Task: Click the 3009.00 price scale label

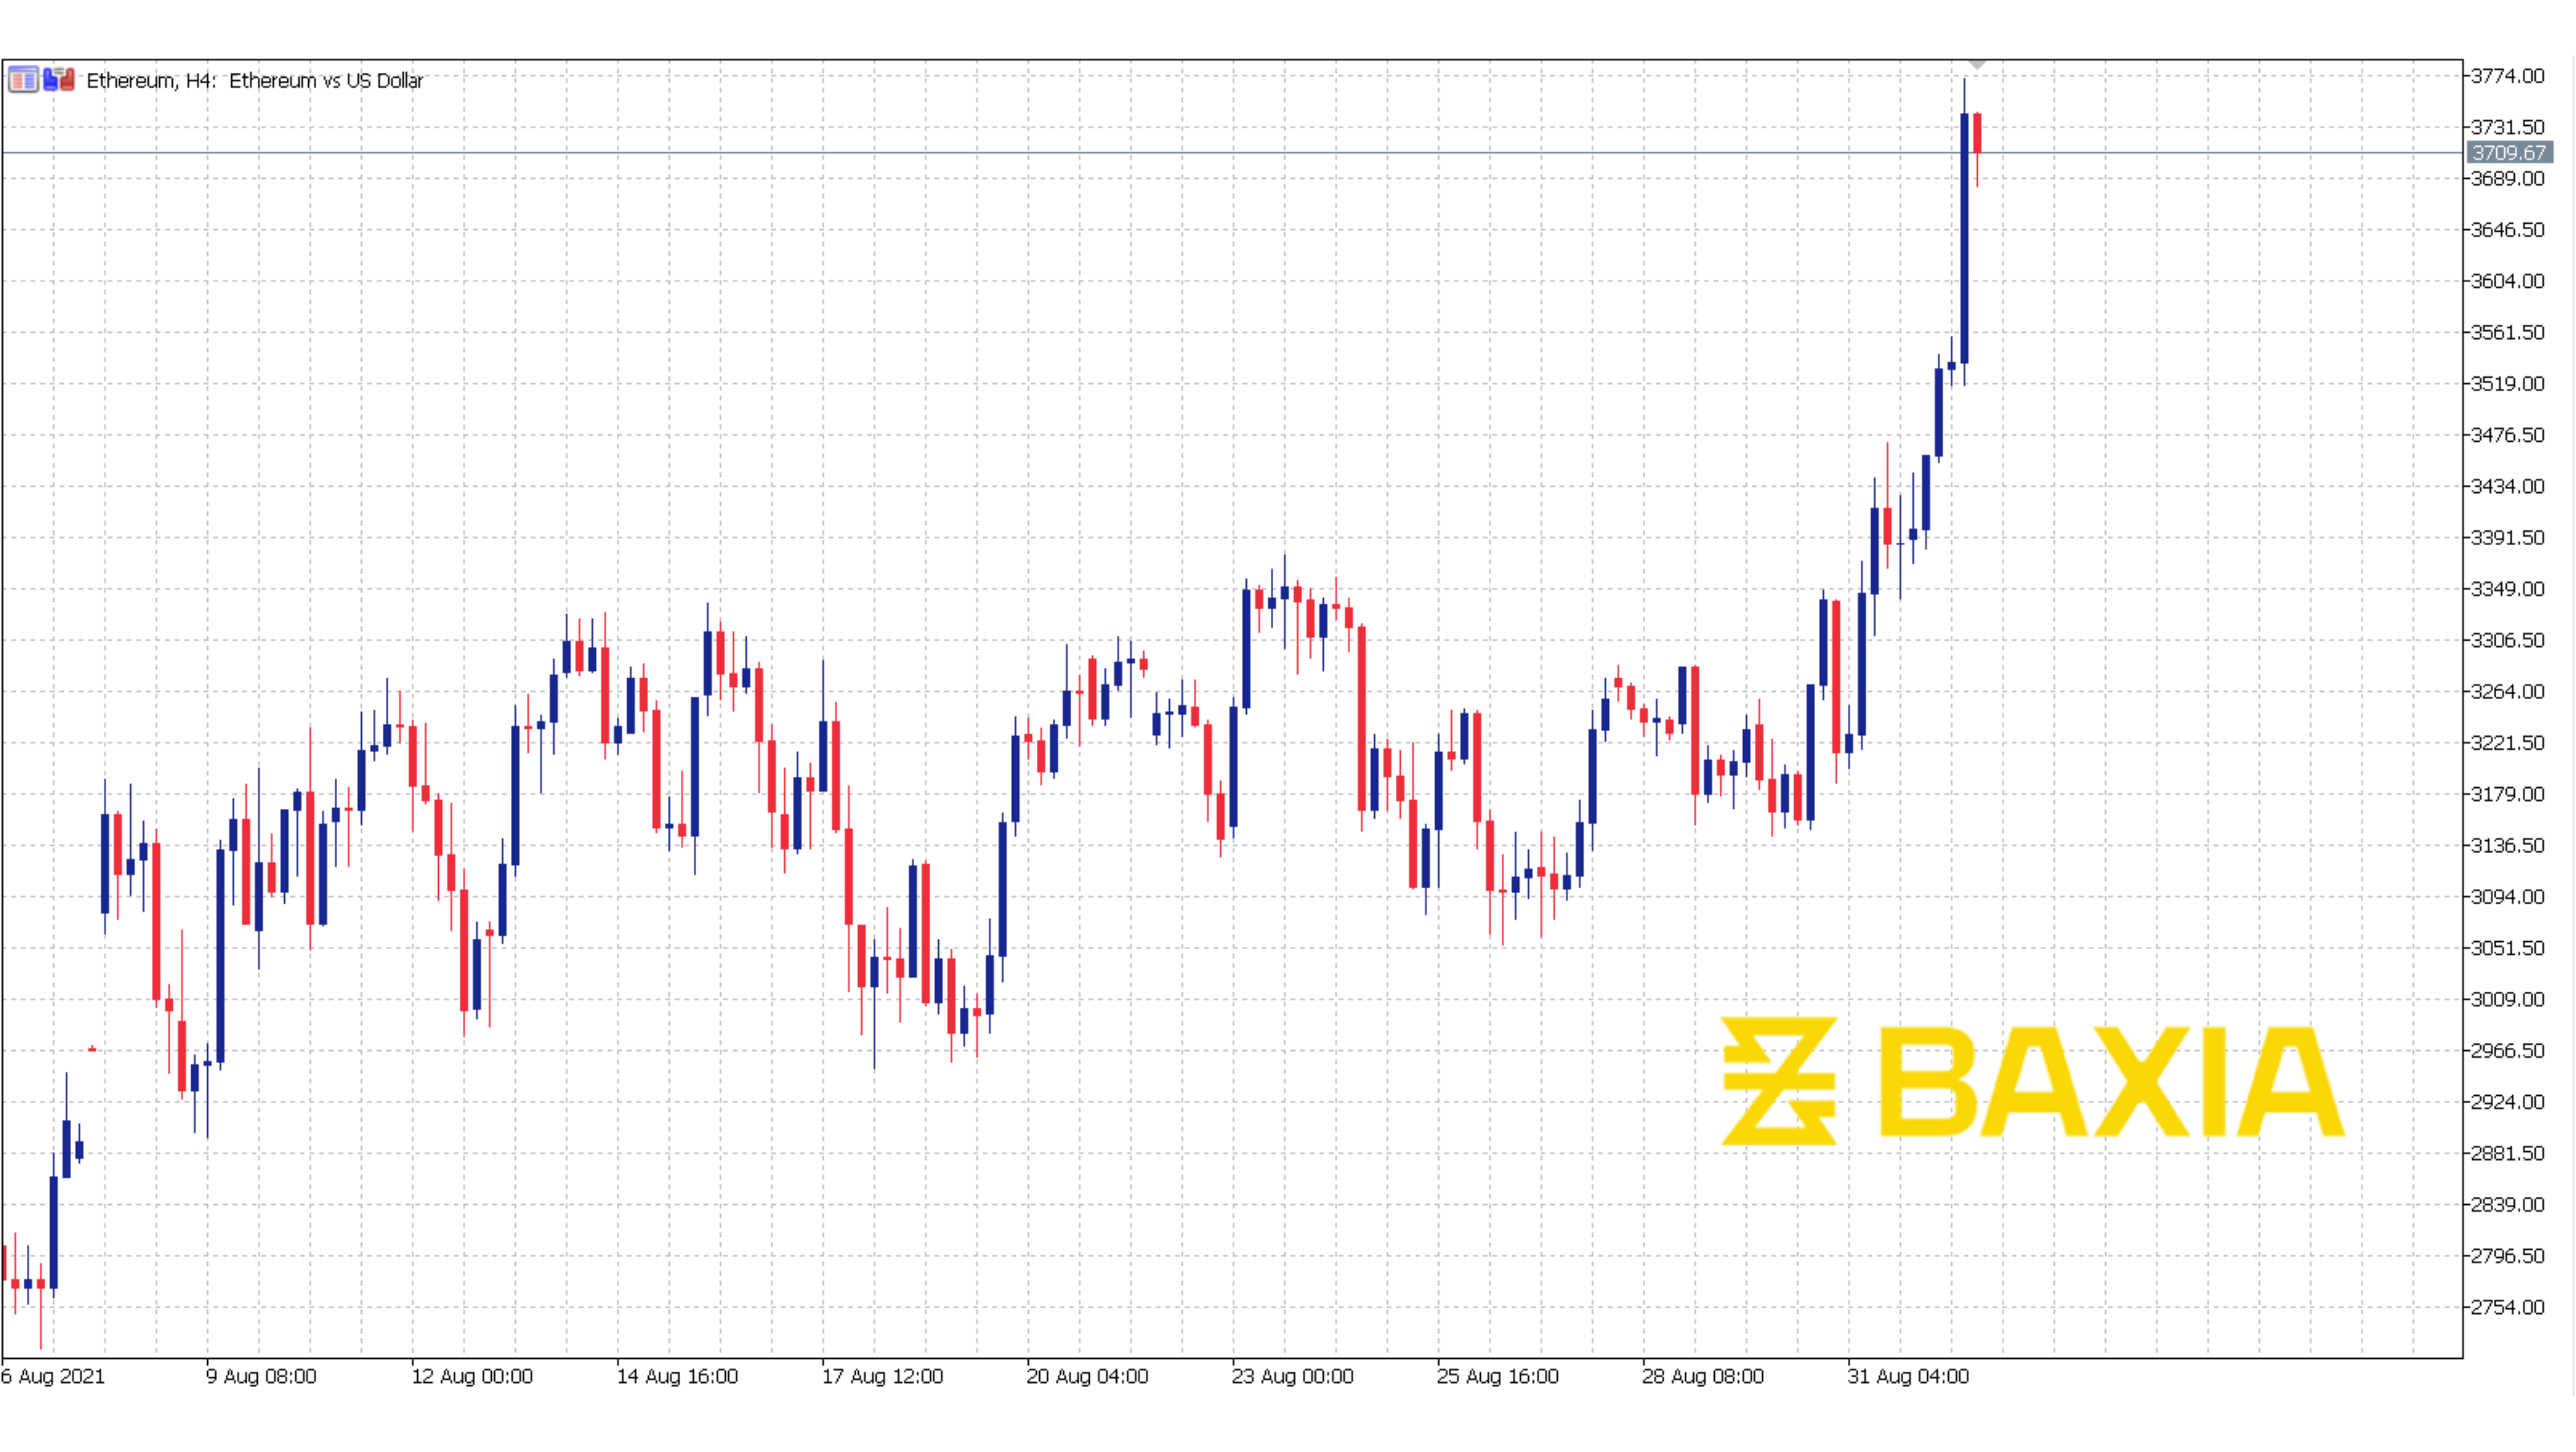Action: click(x=2507, y=999)
